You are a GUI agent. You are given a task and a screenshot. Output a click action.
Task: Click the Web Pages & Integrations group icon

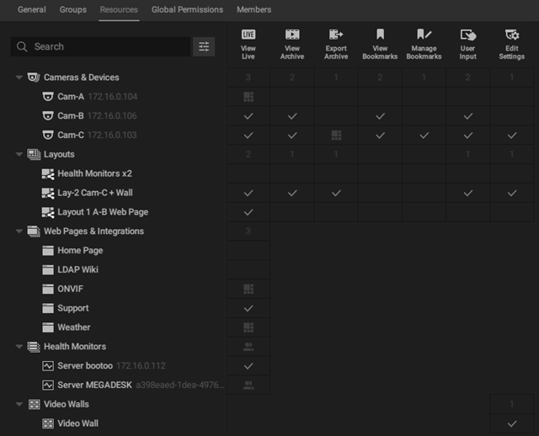click(34, 231)
